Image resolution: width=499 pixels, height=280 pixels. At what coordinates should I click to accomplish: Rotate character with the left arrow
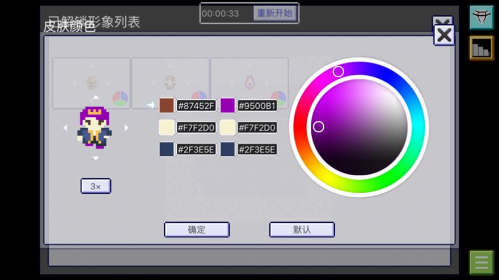[x=65, y=128]
